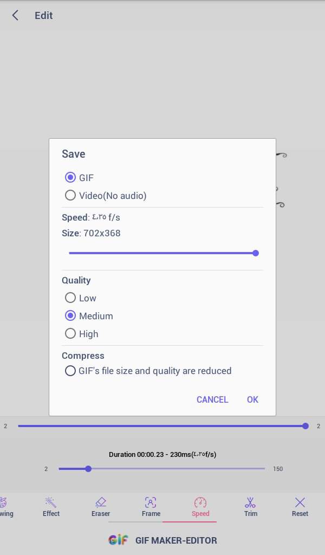Choose Video(No audio) save format
The width and height of the screenshot is (325, 555).
[x=106, y=195]
